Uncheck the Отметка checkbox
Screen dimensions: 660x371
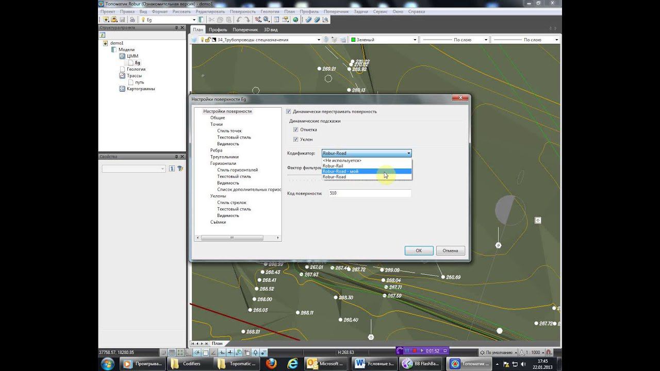[x=296, y=130]
